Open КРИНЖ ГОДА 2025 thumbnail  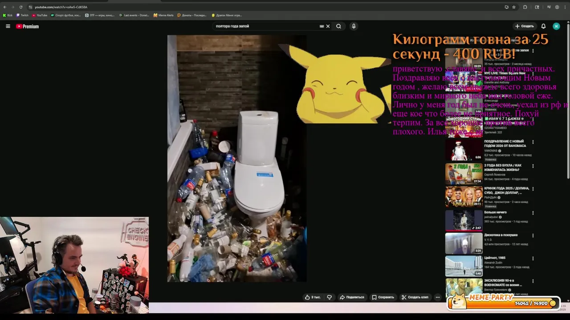[464, 197]
